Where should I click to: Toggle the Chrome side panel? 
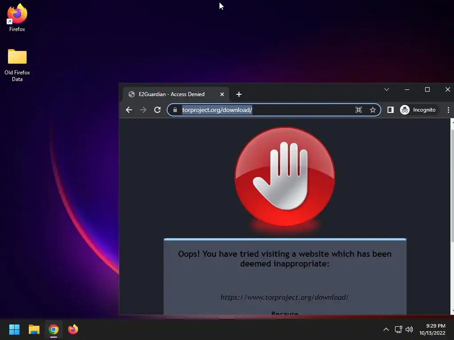pyautogui.click(x=390, y=110)
